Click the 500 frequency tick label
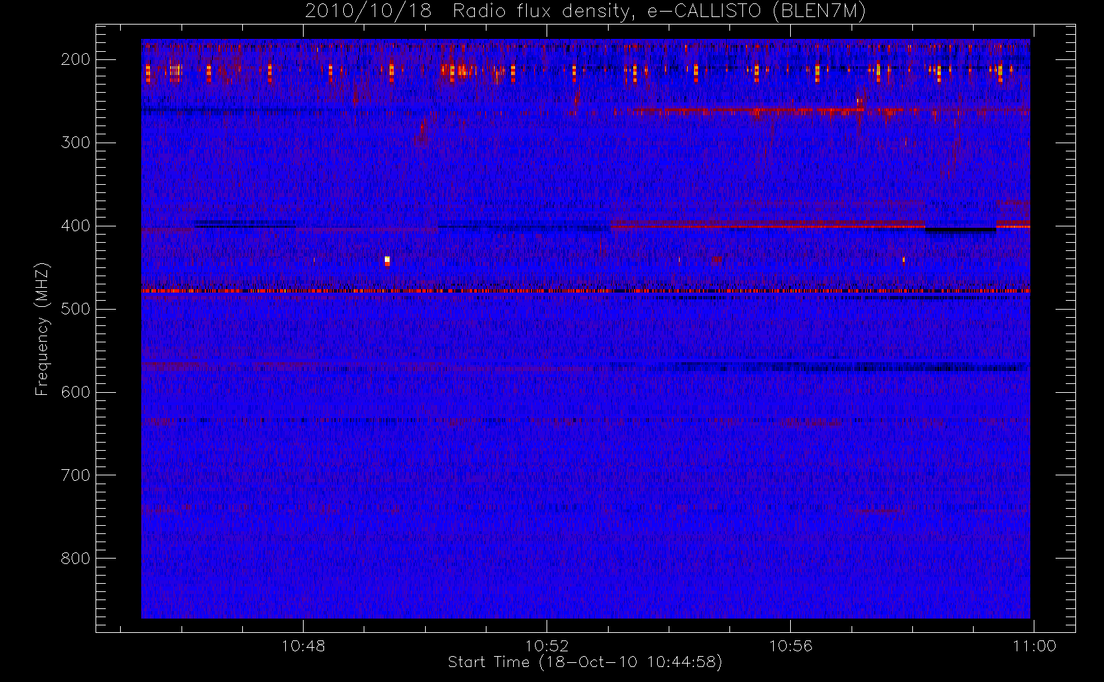 pyautogui.click(x=76, y=309)
